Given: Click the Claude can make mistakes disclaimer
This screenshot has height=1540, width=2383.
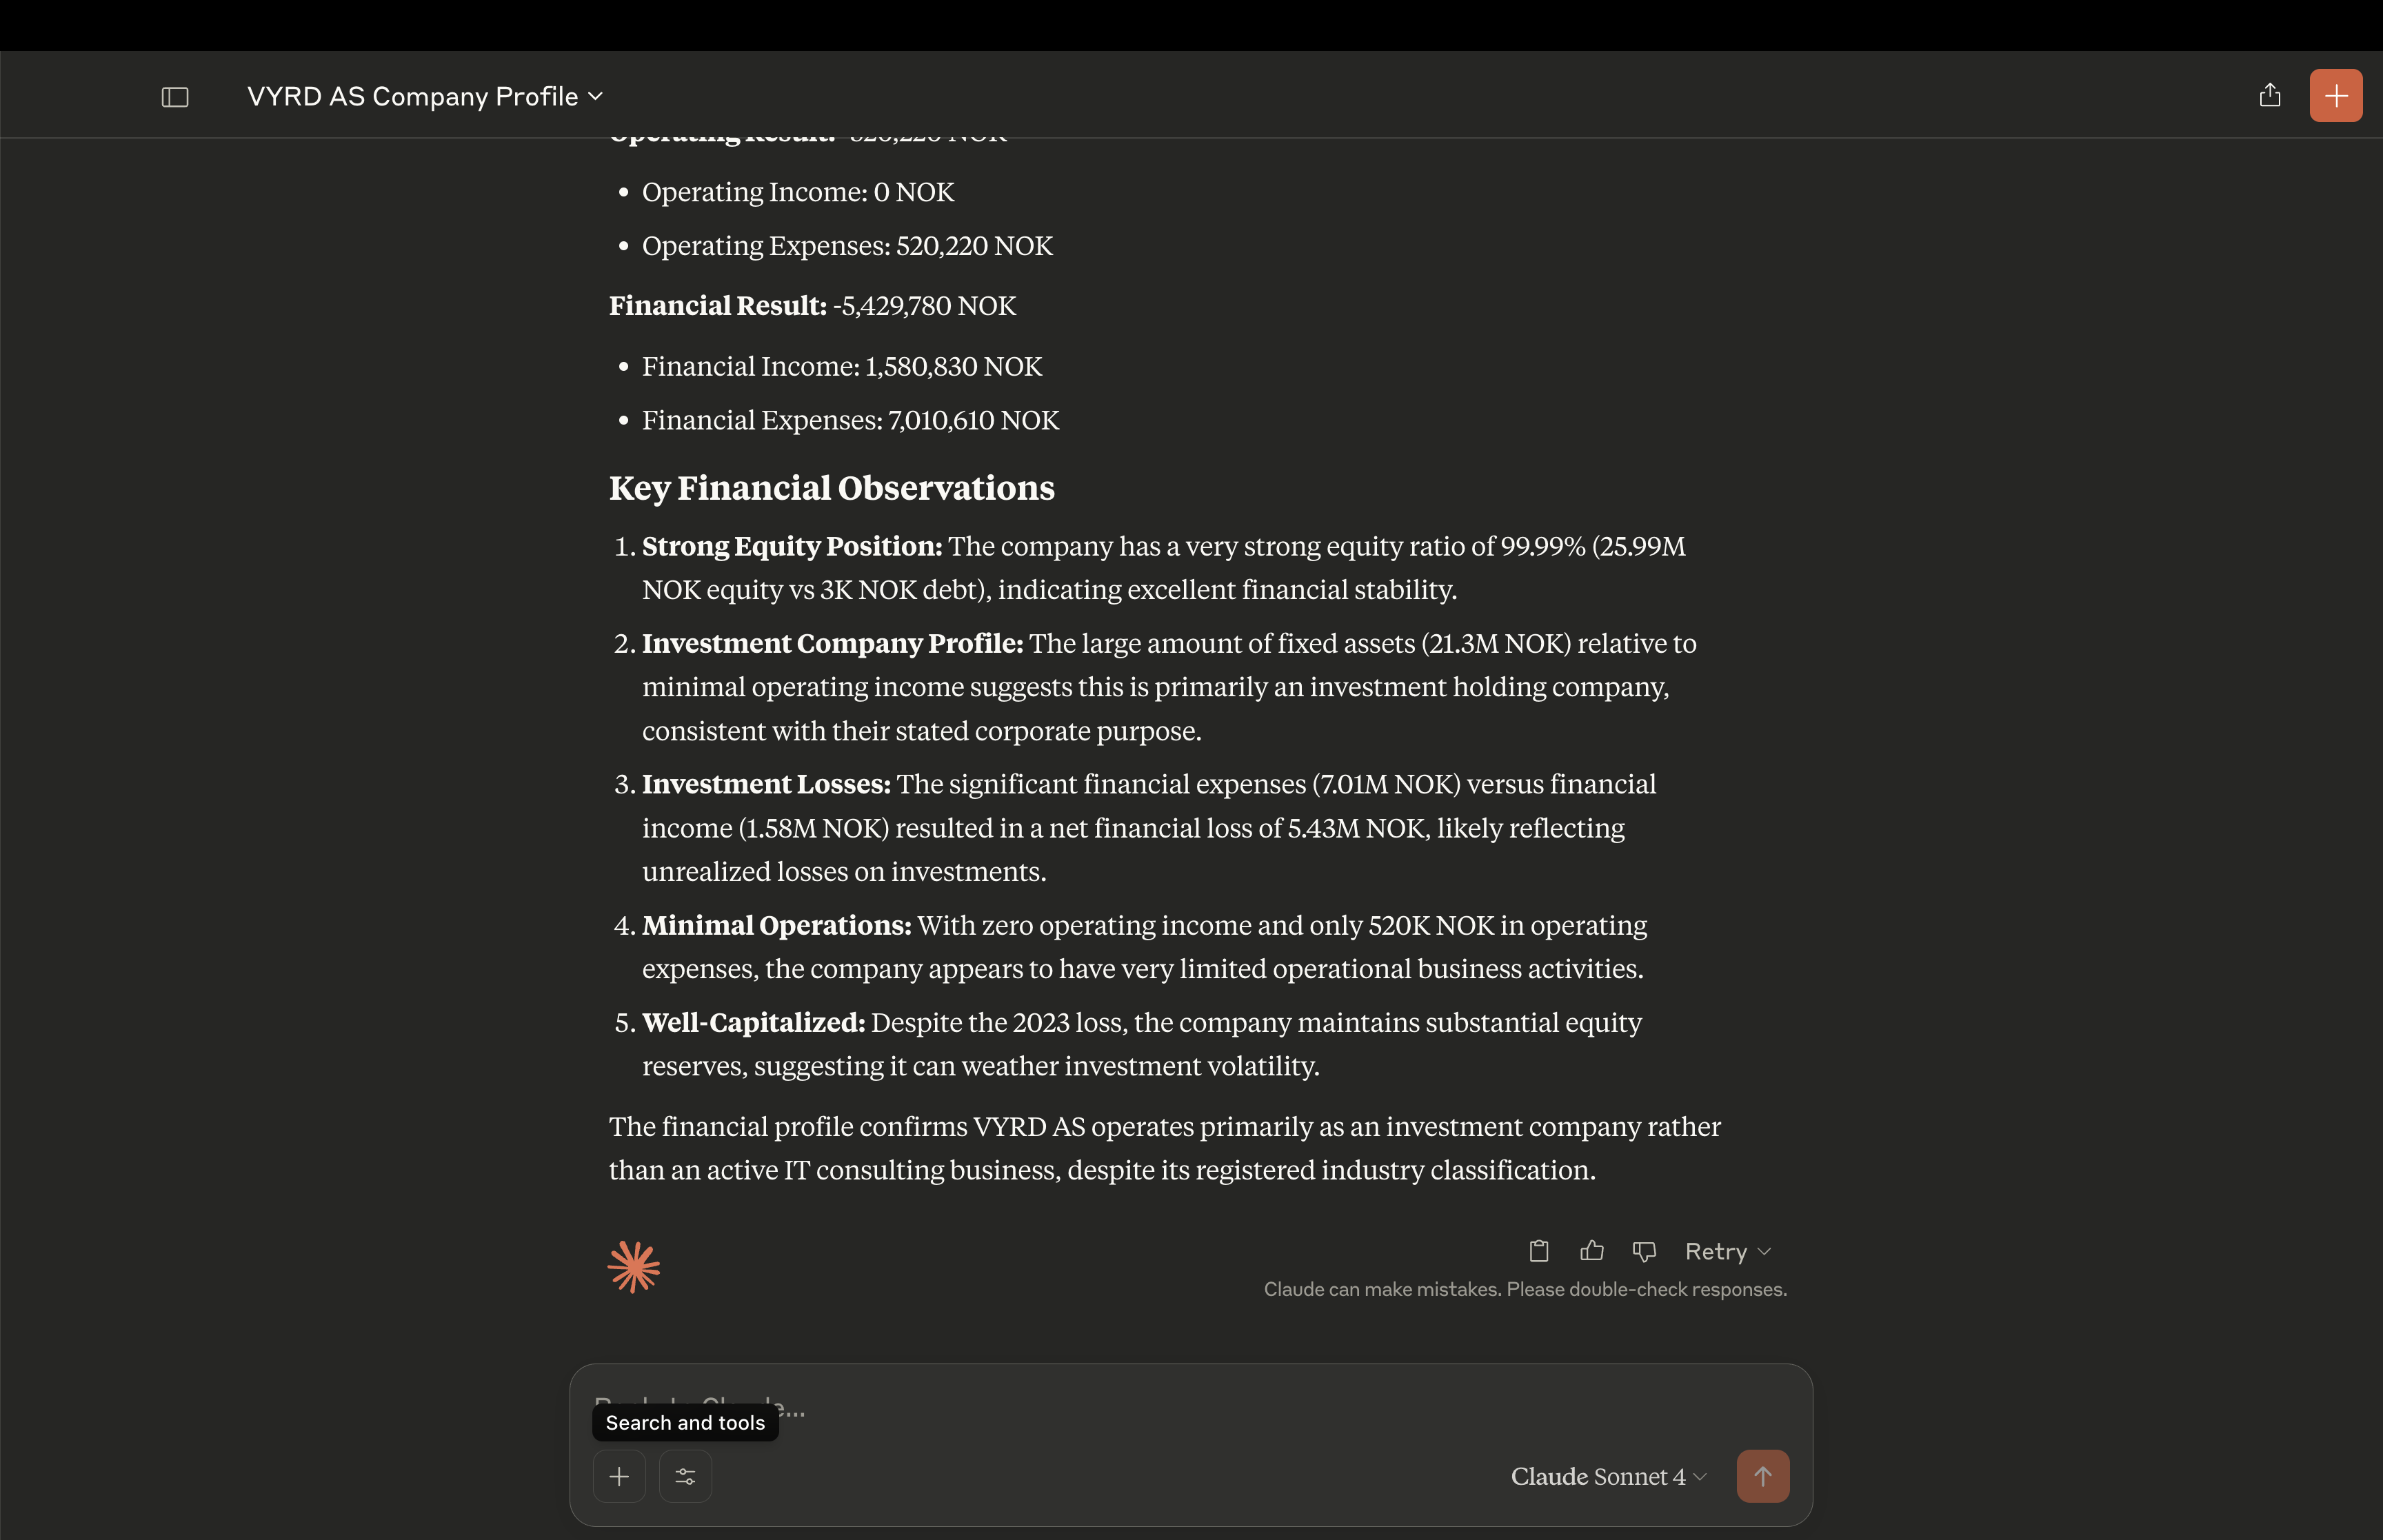Looking at the screenshot, I should pyautogui.click(x=1524, y=1290).
